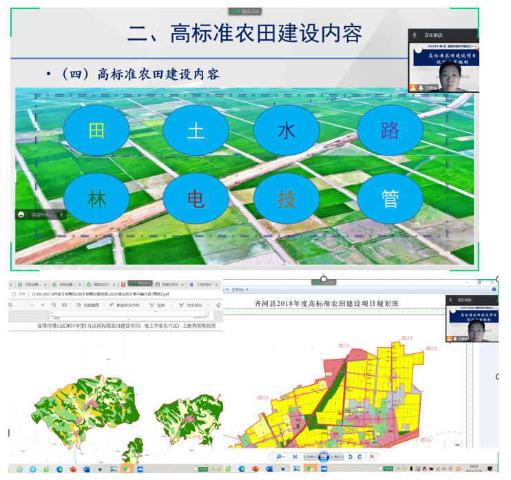The width and height of the screenshot is (511, 480).
Task: Click the magnifier zoom icon in viewer controls
Action: pyautogui.click(x=280, y=457)
